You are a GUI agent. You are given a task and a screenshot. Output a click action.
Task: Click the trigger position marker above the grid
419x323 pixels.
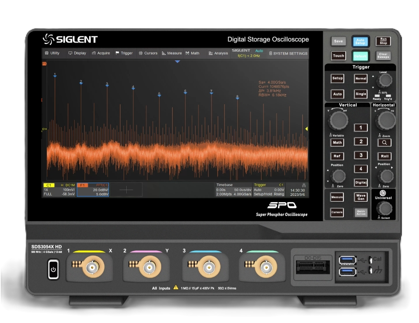point(177,62)
